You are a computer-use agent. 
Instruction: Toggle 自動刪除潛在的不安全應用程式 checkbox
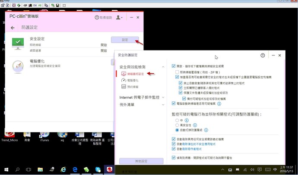174,144
